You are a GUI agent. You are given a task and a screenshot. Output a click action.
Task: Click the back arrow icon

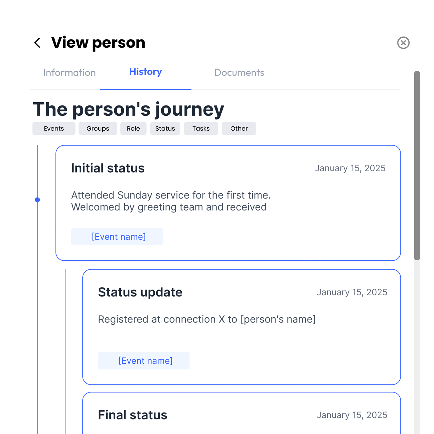tap(37, 43)
